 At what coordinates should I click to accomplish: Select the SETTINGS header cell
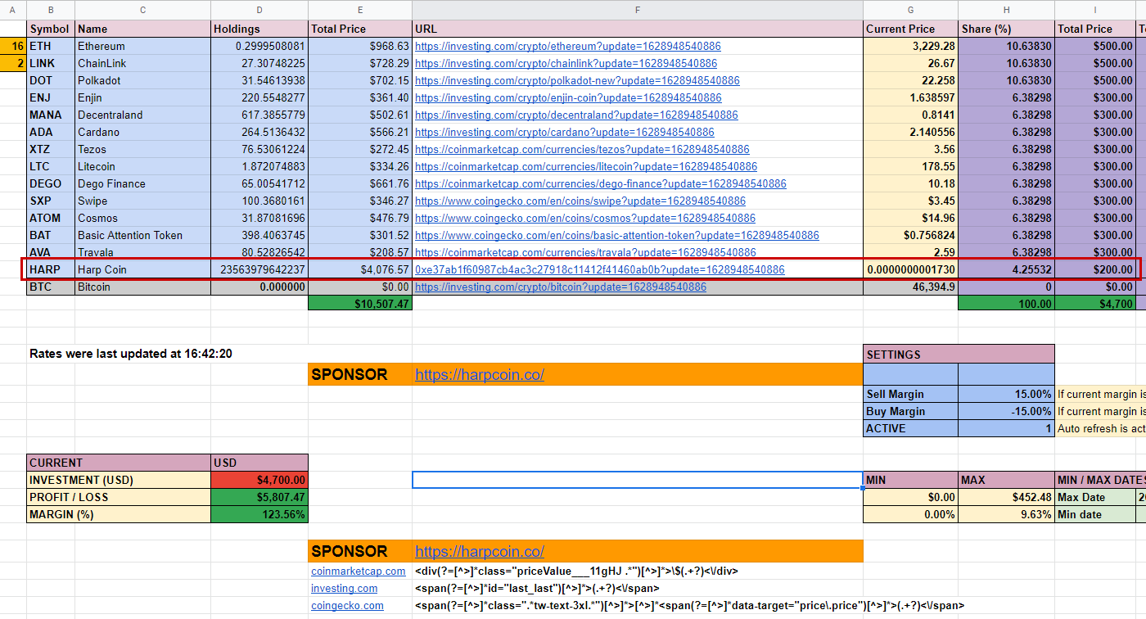click(x=959, y=355)
